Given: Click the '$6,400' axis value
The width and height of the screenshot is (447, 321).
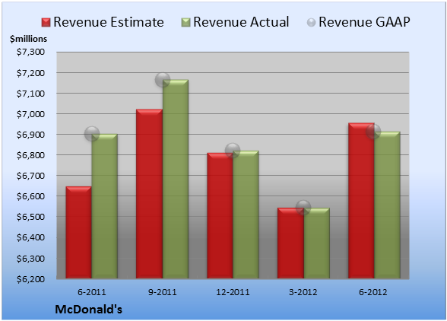Looking at the screenshot, I should pos(30,237).
